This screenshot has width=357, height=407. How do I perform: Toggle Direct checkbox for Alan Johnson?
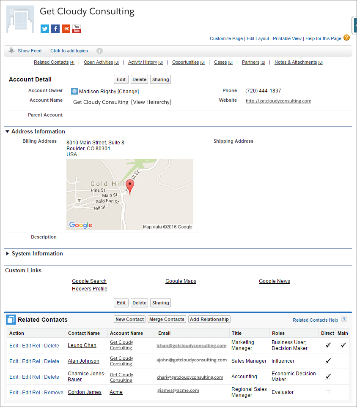coord(328,361)
